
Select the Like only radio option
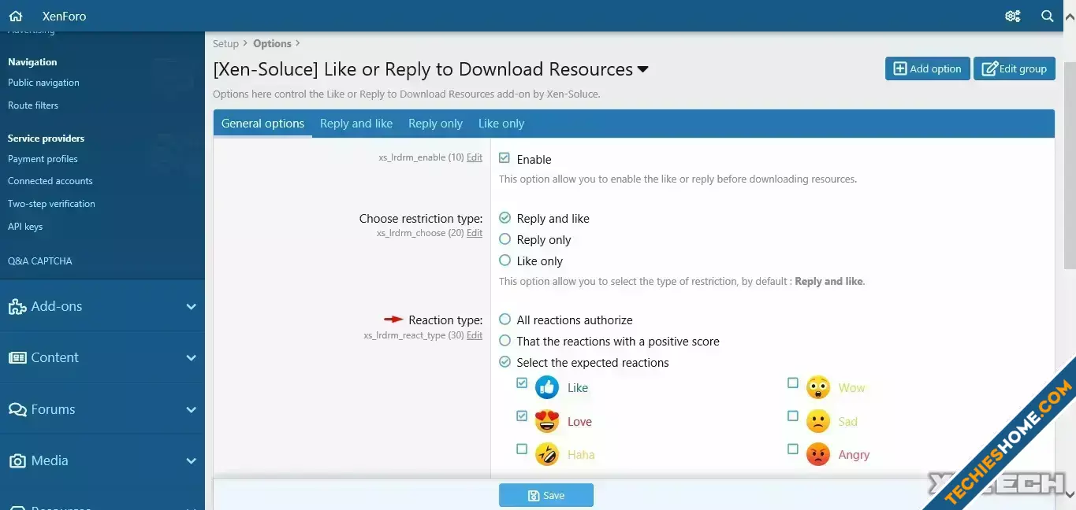click(x=504, y=261)
